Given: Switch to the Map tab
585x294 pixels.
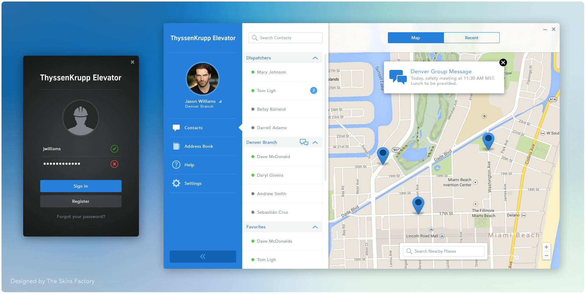Looking at the screenshot, I should [x=416, y=38].
